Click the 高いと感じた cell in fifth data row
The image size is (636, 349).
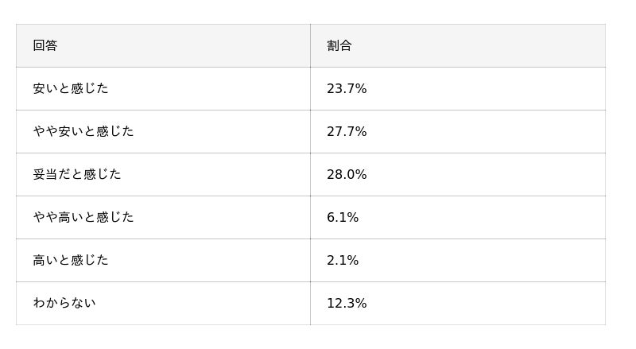(x=71, y=261)
